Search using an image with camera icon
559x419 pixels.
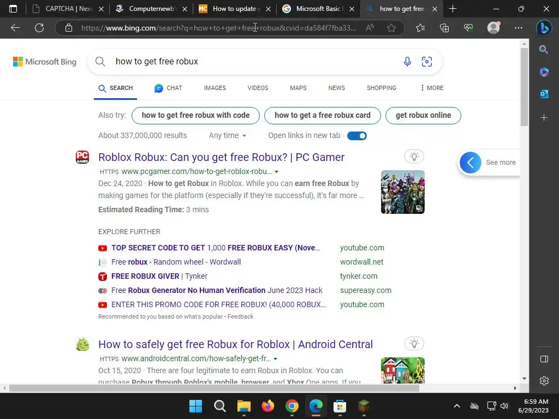pyautogui.click(x=427, y=62)
